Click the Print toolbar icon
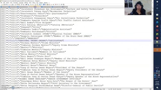Image resolution: width=161 pixels, height=90 pixels. coord(13,4)
